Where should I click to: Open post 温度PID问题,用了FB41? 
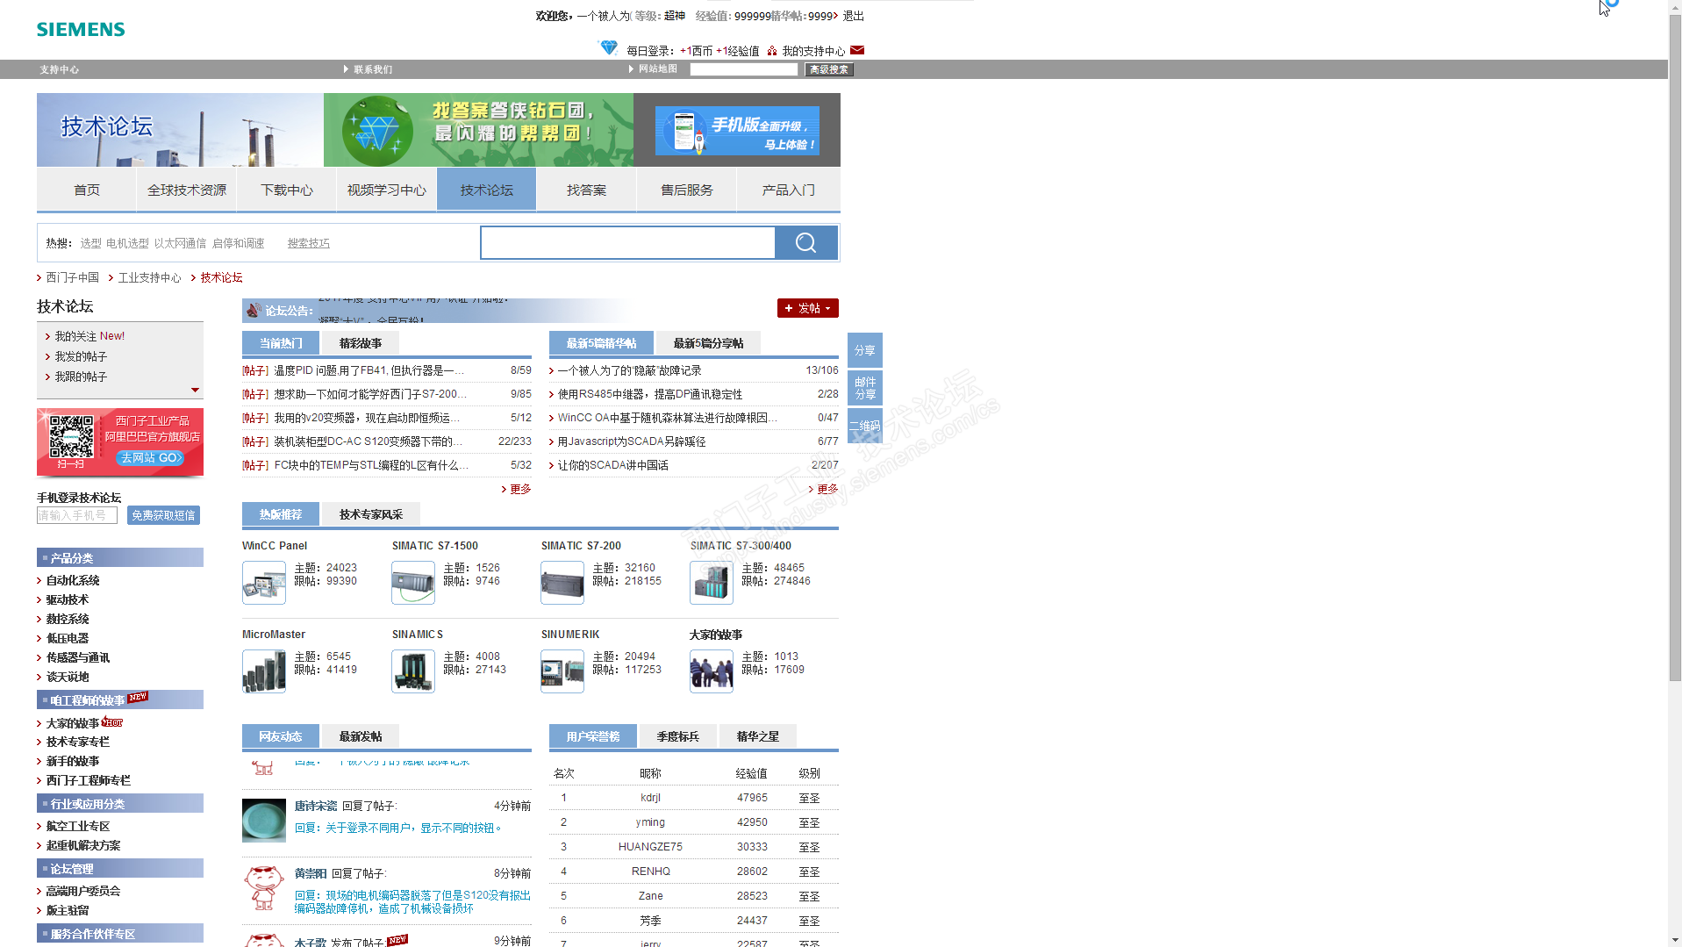369,370
